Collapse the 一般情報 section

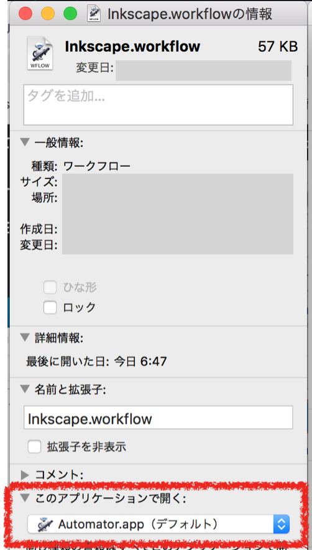25,142
